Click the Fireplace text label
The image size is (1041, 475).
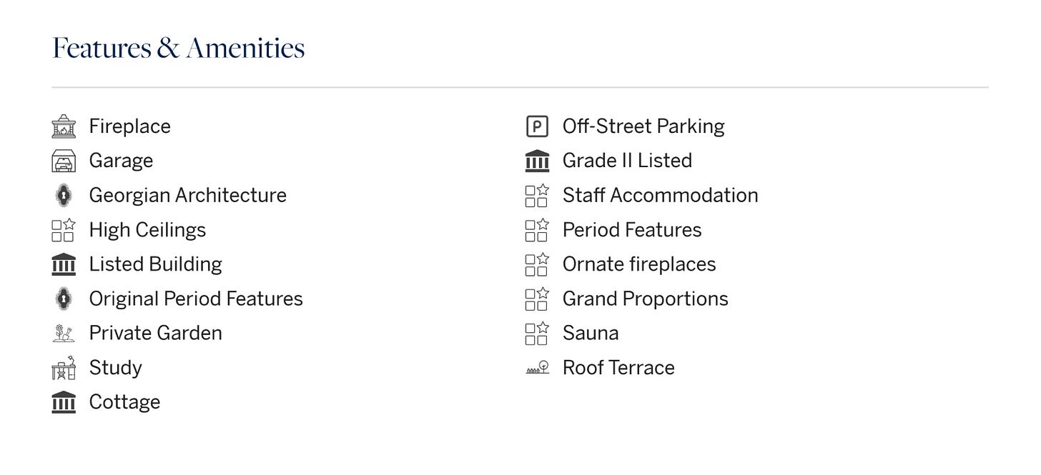[x=129, y=126]
